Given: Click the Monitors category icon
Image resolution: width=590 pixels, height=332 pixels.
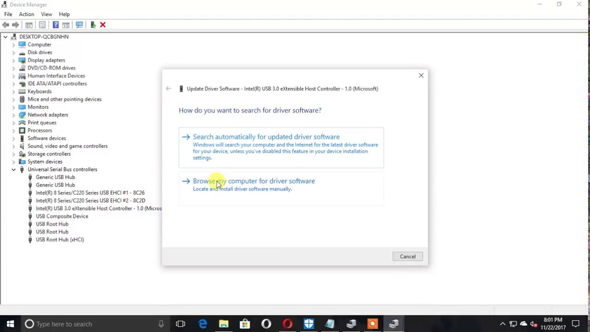Looking at the screenshot, I should [x=22, y=107].
